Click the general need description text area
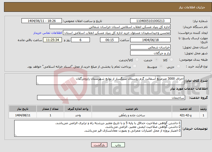The height and width of the screenshot is (152, 212). point(110,80)
